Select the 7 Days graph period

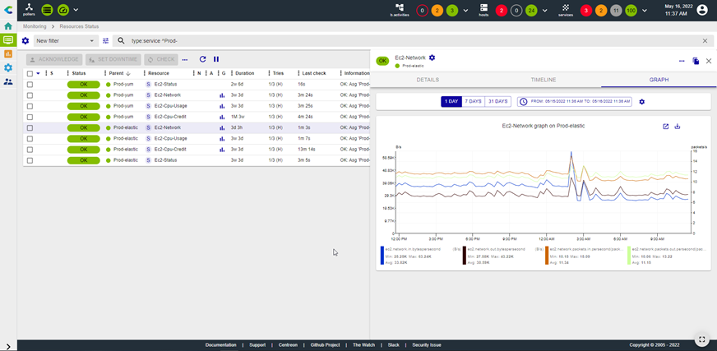click(x=473, y=101)
